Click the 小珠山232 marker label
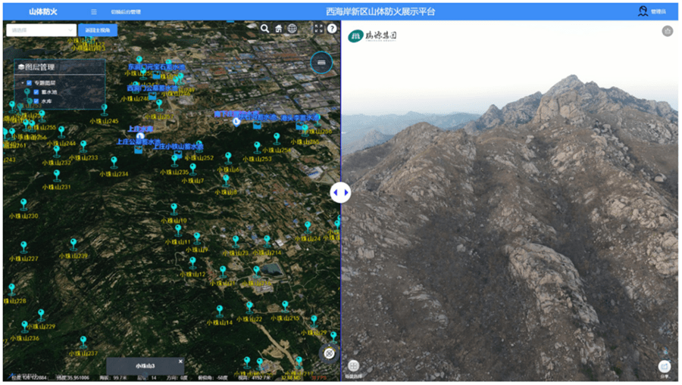Viewport: 682px width, 385px height. click(x=57, y=163)
